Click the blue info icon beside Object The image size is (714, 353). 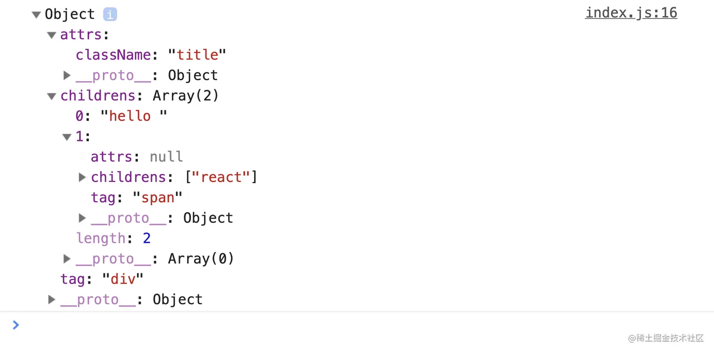pos(110,15)
